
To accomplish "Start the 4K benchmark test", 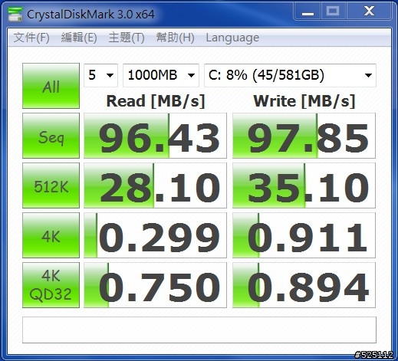I will pyautogui.click(x=51, y=235).
